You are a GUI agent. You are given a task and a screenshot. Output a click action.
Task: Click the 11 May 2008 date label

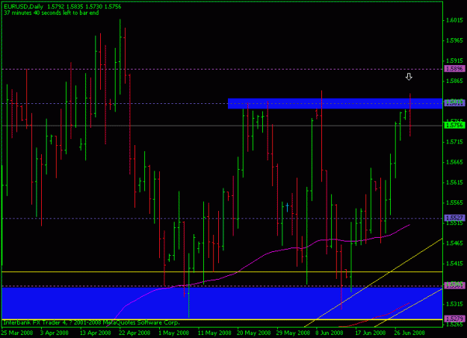214,333
